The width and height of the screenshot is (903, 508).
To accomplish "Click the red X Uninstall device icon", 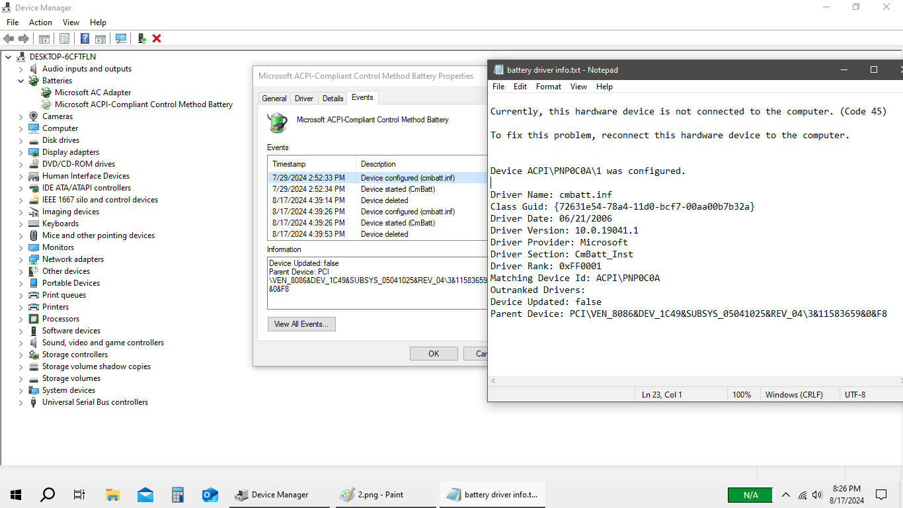I will pos(157,38).
